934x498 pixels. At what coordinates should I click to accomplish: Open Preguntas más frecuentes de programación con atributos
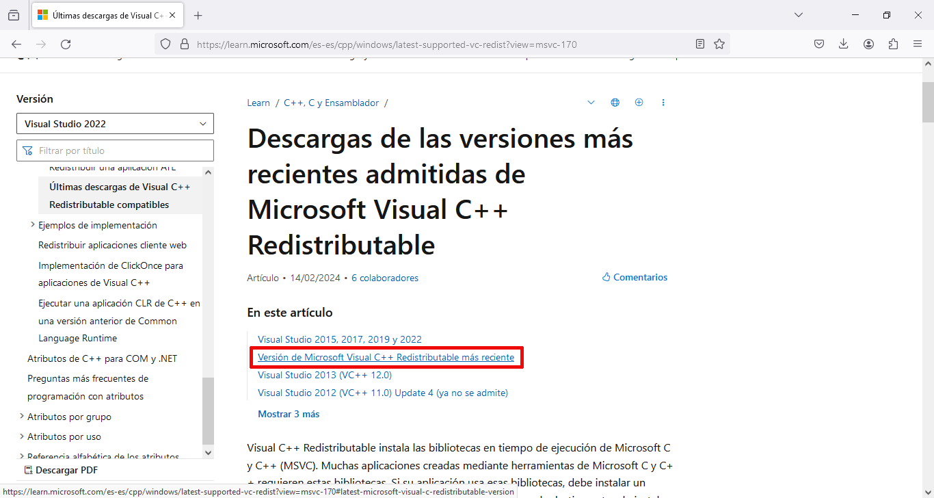tap(88, 387)
